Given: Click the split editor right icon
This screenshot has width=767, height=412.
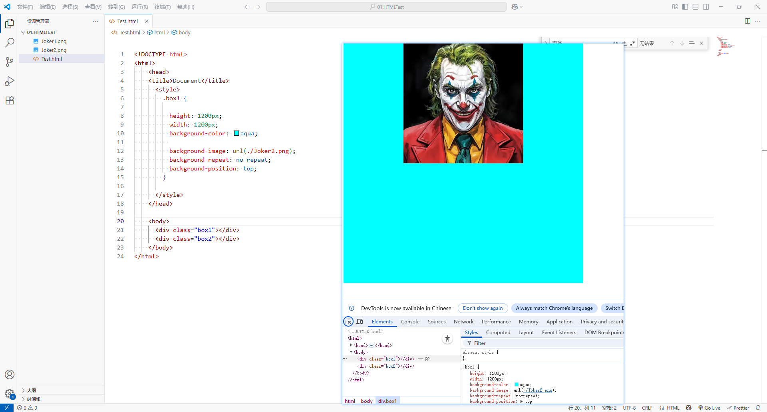Looking at the screenshot, I should pos(747,21).
